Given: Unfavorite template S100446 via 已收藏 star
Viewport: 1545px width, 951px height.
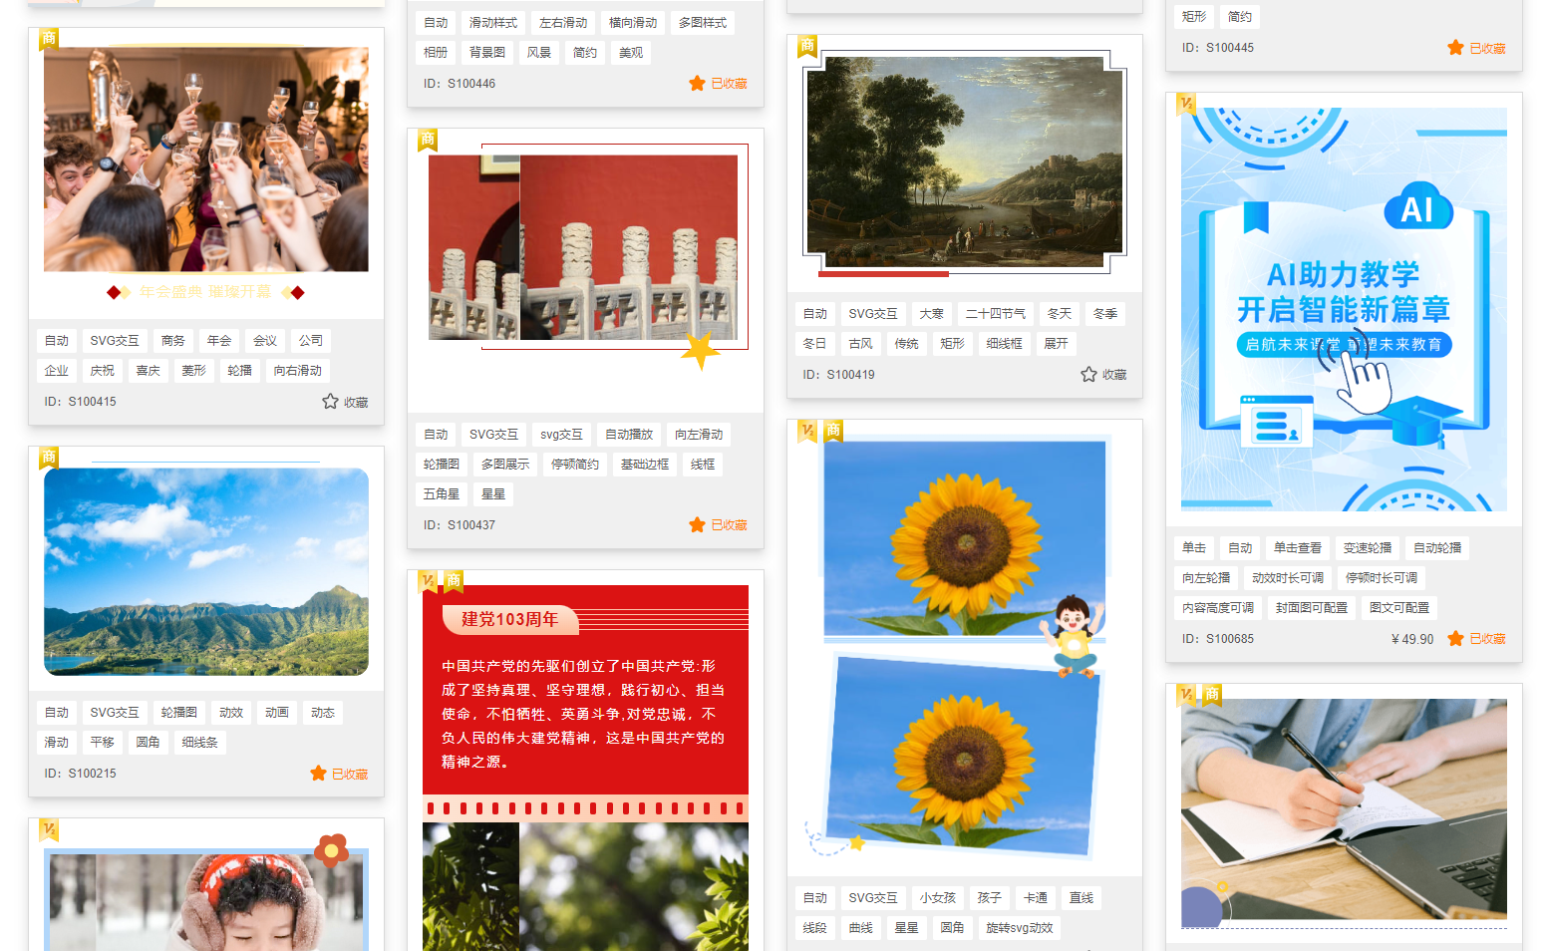Looking at the screenshot, I should pos(719,83).
